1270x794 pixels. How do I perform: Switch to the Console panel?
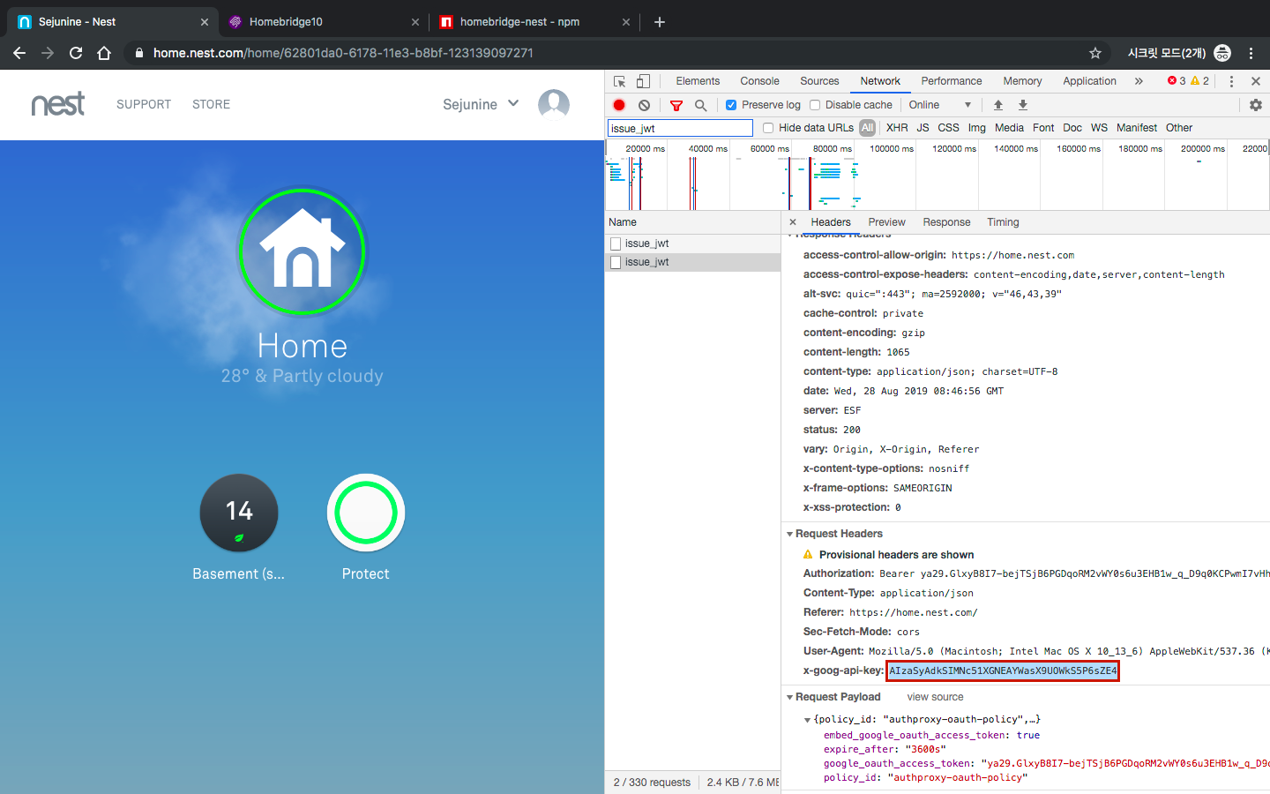pos(759,81)
